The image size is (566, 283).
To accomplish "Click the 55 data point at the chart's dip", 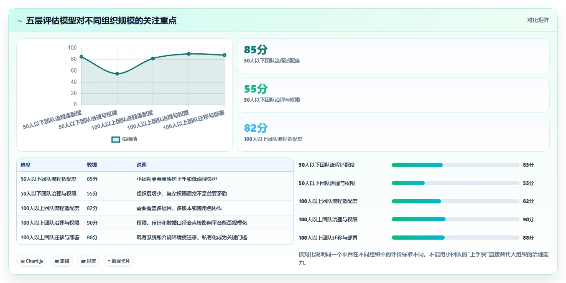I will pos(117,74).
